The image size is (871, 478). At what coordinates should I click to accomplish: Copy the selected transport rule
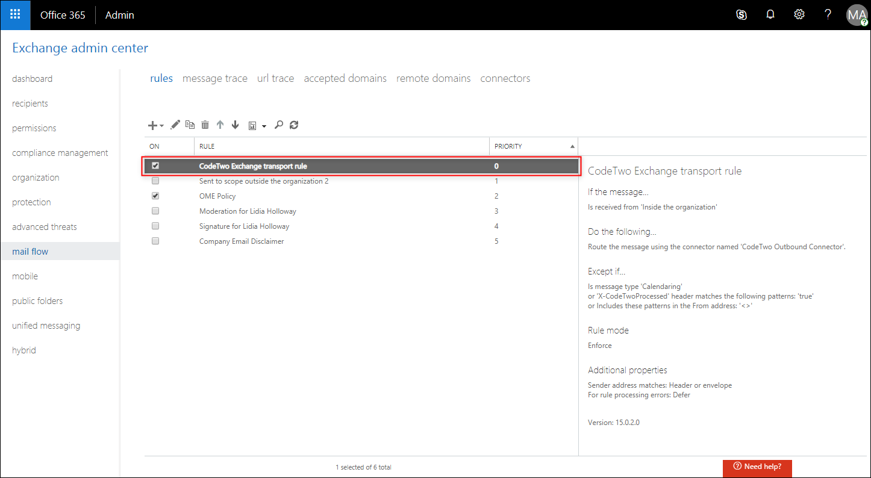coord(190,125)
